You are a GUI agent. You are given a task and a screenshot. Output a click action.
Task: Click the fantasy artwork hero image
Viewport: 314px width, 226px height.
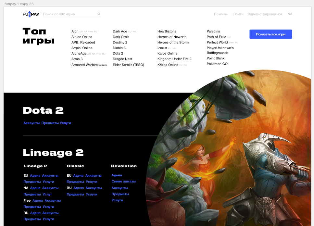tap(234, 153)
